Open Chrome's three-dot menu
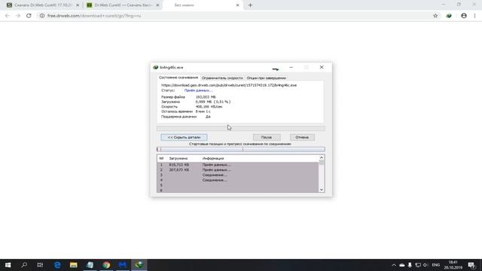This screenshot has height=271, width=482. click(475, 16)
